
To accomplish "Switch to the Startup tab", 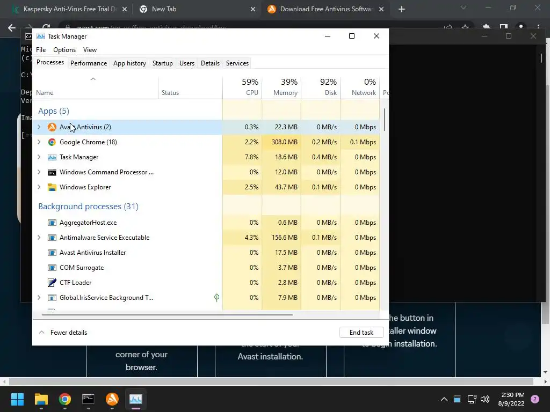I will (162, 63).
